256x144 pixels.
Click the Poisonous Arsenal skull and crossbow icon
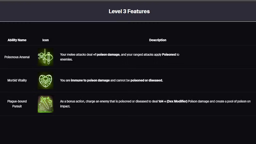(x=45, y=57)
